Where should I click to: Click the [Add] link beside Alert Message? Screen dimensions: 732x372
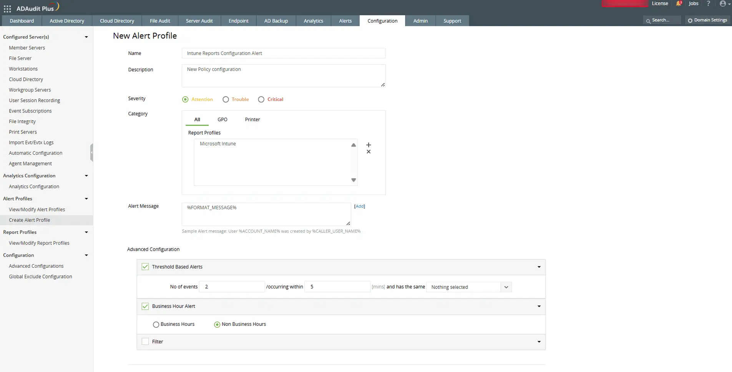click(x=359, y=206)
